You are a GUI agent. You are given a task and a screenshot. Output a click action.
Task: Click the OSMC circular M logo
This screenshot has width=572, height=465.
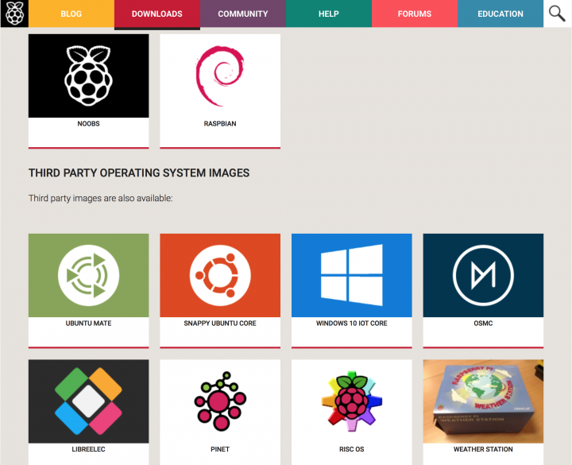[483, 275]
